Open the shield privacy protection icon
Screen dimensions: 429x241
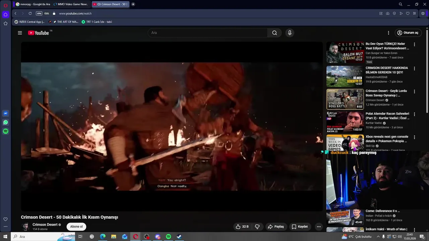click(x=394, y=13)
